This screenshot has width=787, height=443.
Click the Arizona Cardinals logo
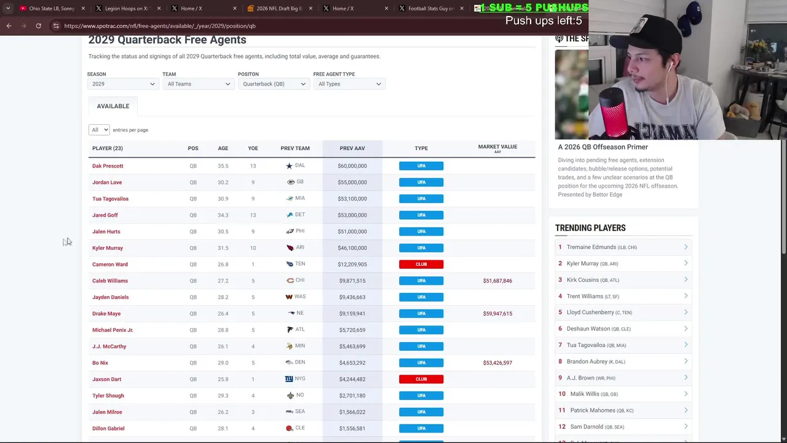click(x=290, y=248)
